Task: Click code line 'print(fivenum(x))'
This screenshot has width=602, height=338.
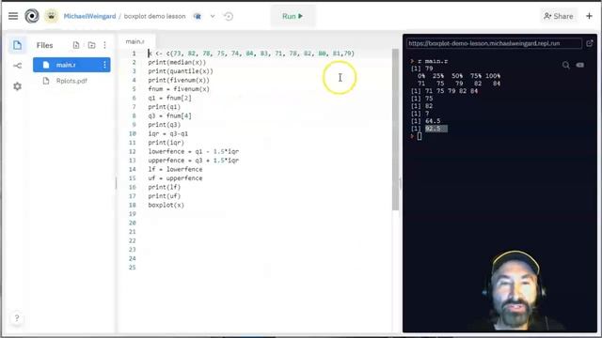Action: click(179, 80)
